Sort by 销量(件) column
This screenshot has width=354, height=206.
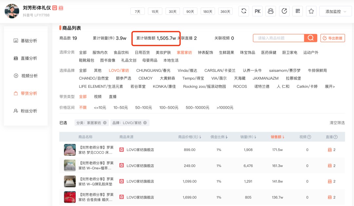click(248, 137)
